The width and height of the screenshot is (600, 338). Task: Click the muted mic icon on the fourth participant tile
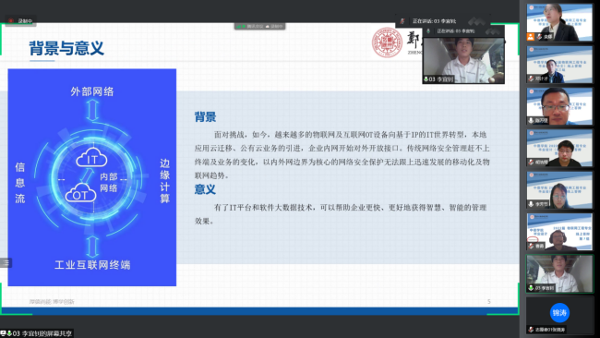tap(531, 162)
